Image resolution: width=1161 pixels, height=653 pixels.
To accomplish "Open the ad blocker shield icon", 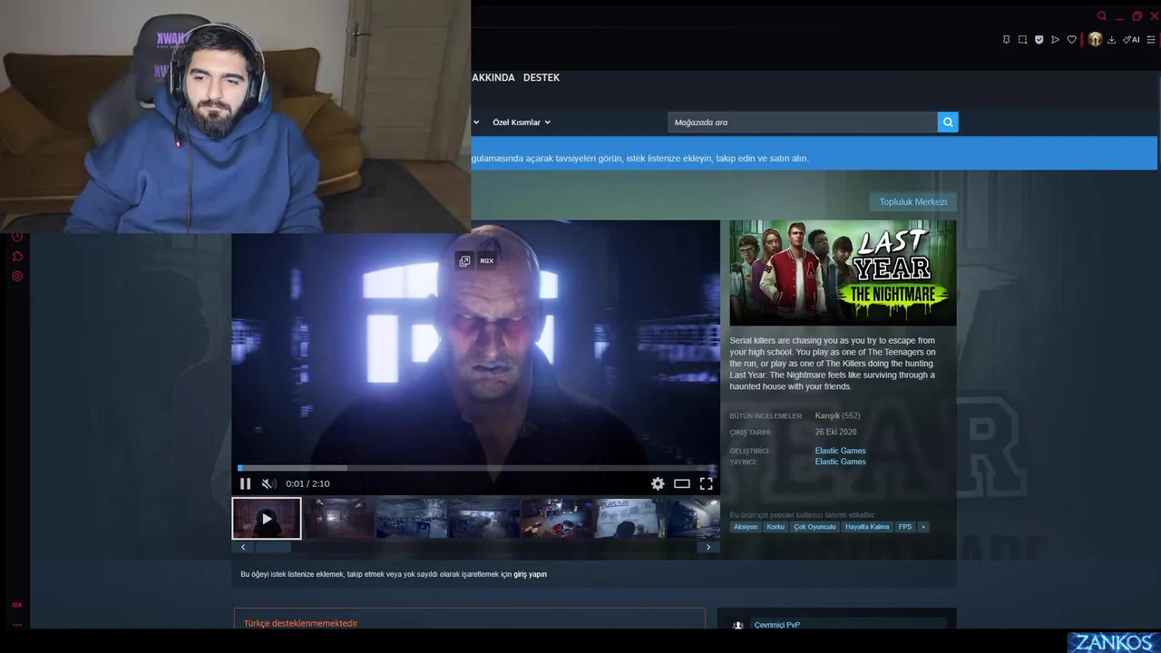I will [1039, 40].
